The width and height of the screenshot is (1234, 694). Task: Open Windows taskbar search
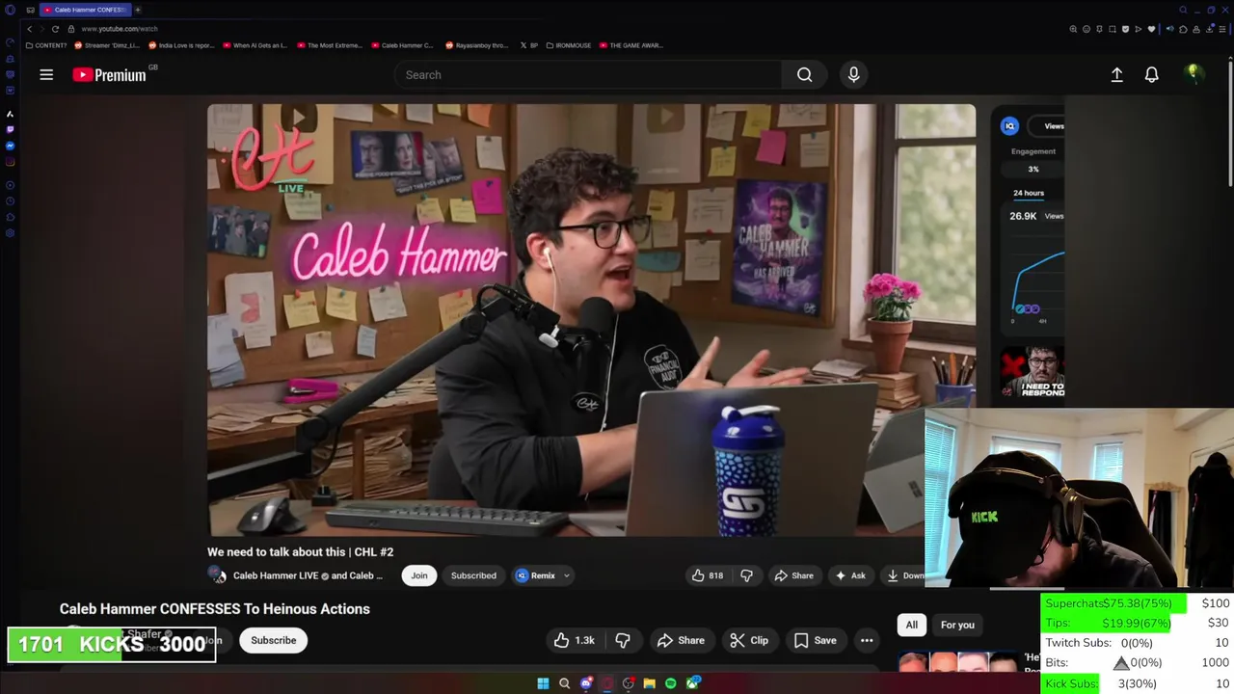pos(564,683)
